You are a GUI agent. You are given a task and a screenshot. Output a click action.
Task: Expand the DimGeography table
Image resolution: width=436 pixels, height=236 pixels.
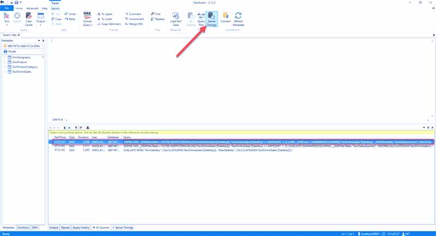tap(5, 58)
